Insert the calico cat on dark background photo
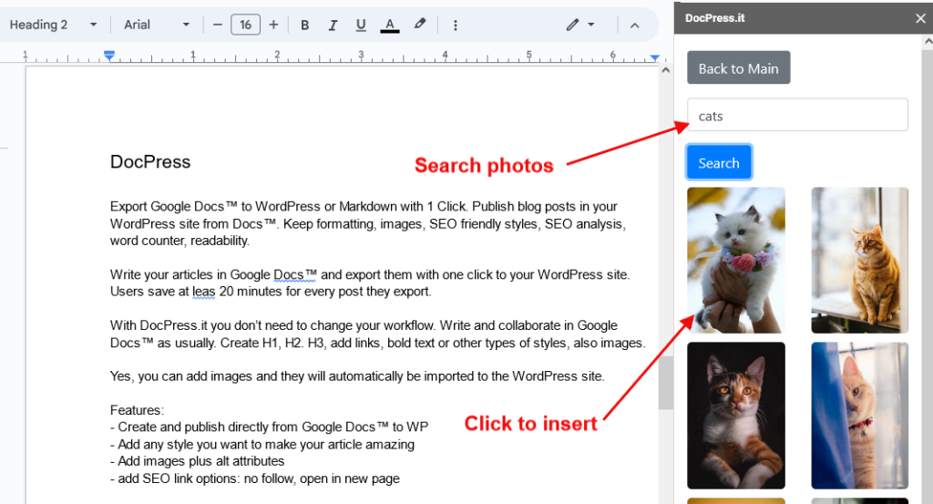 (735, 416)
